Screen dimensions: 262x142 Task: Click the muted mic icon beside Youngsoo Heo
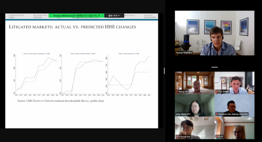(217, 114)
